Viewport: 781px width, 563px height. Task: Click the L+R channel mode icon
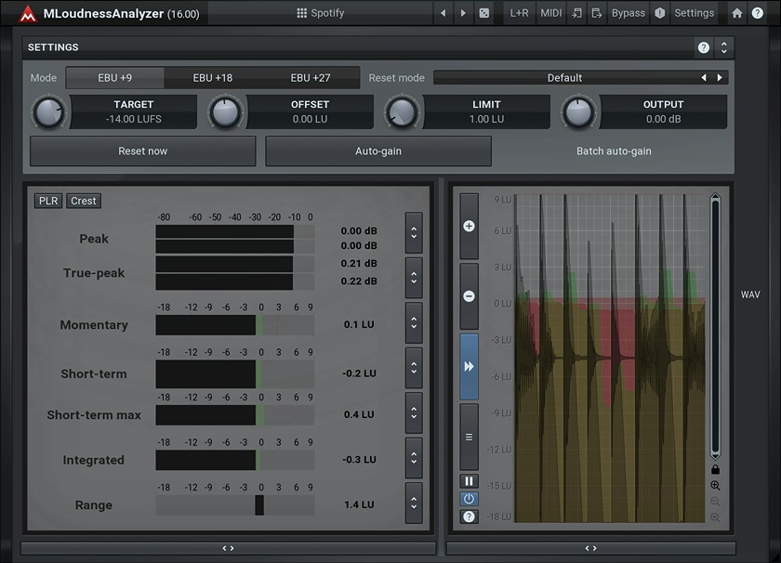click(518, 13)
